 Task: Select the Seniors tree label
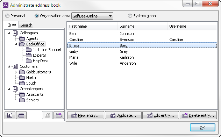point(33,100)
